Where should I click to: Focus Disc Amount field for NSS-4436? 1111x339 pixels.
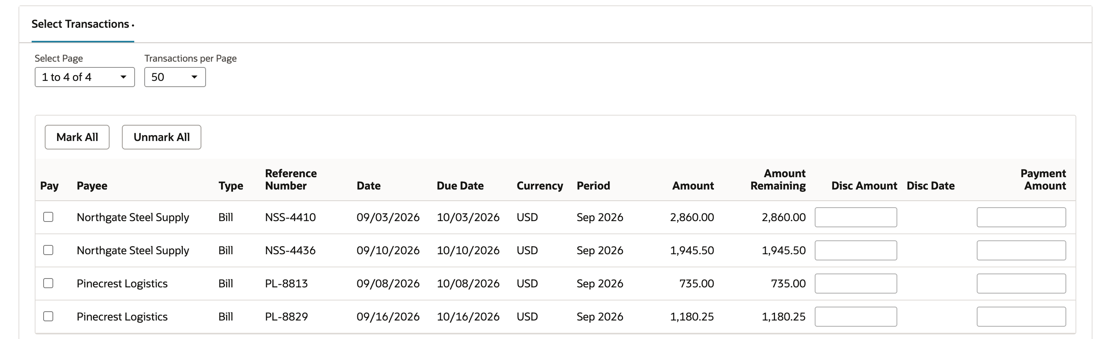(x=856, y=250)
